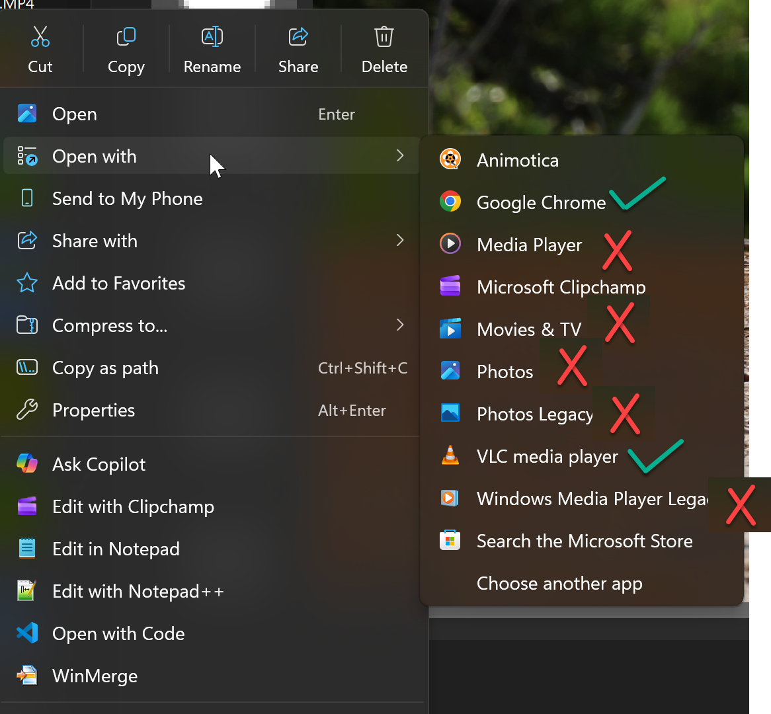771x714 pixels.
Task: Open with Google Chrome
Action: click(x=582, y=202)
